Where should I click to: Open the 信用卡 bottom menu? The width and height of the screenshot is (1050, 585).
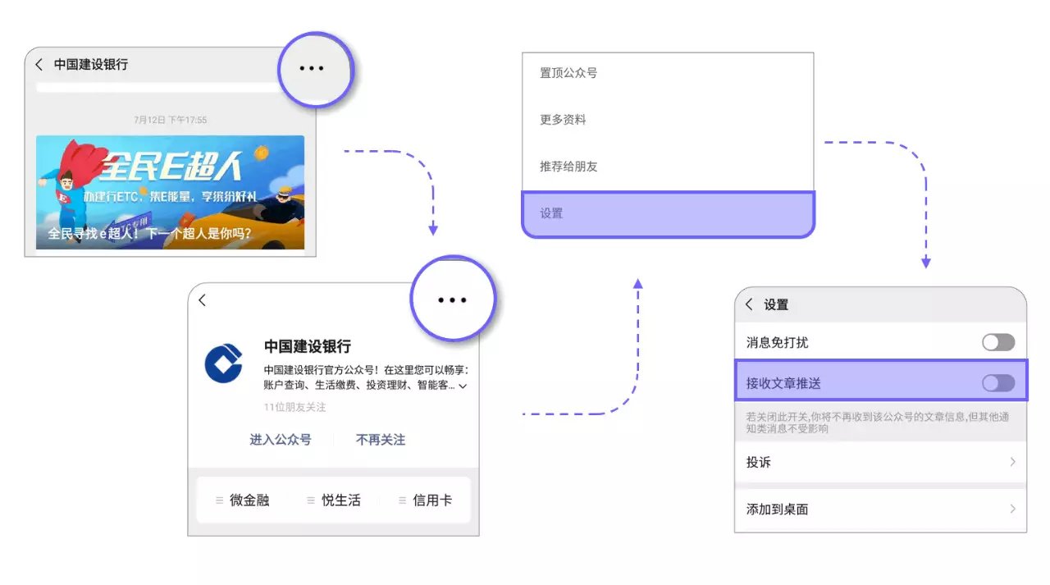(x=424, y=500)
